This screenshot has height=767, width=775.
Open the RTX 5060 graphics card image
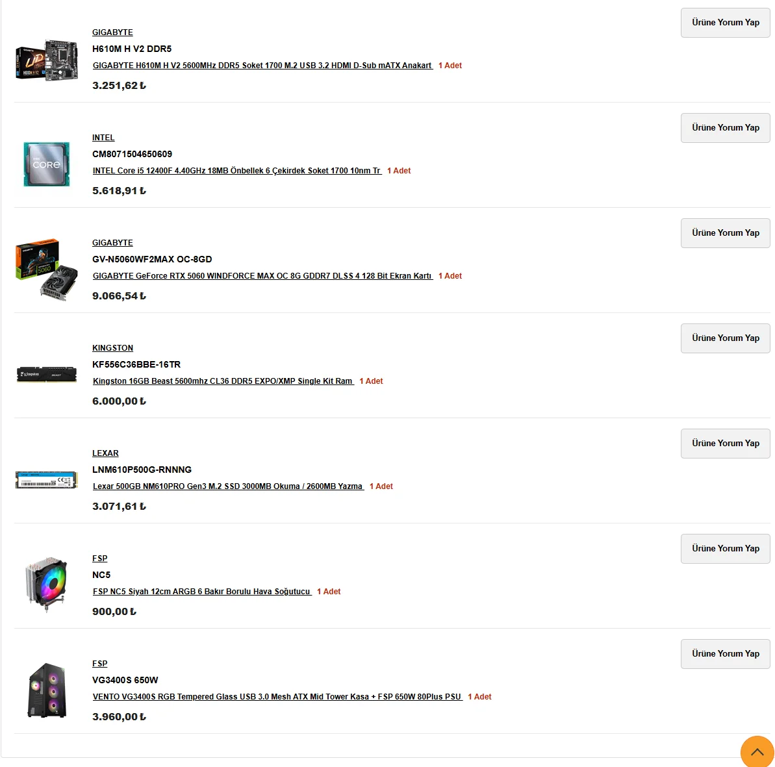[47, 270]
